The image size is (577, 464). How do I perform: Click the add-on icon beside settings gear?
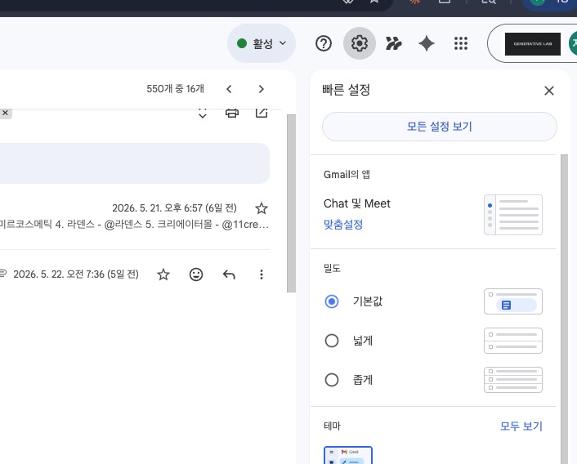coord(393,43)
